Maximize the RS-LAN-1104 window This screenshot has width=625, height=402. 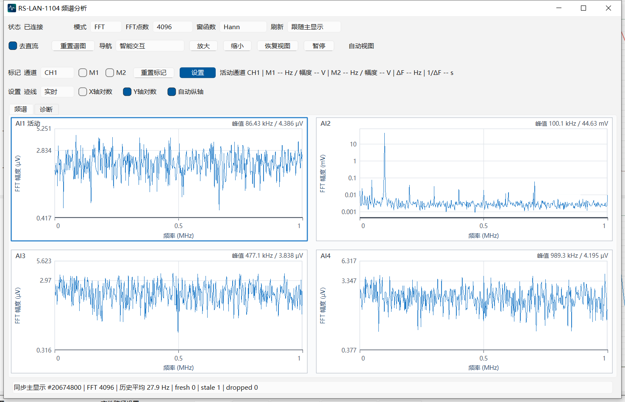click(583, 8)
